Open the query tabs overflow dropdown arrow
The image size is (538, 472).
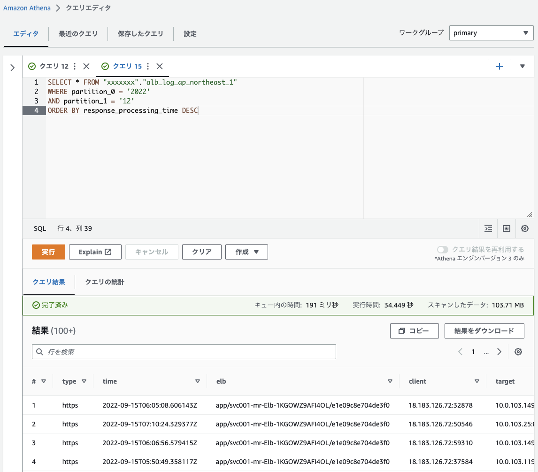pyautogui.click(x=523, y=66)
